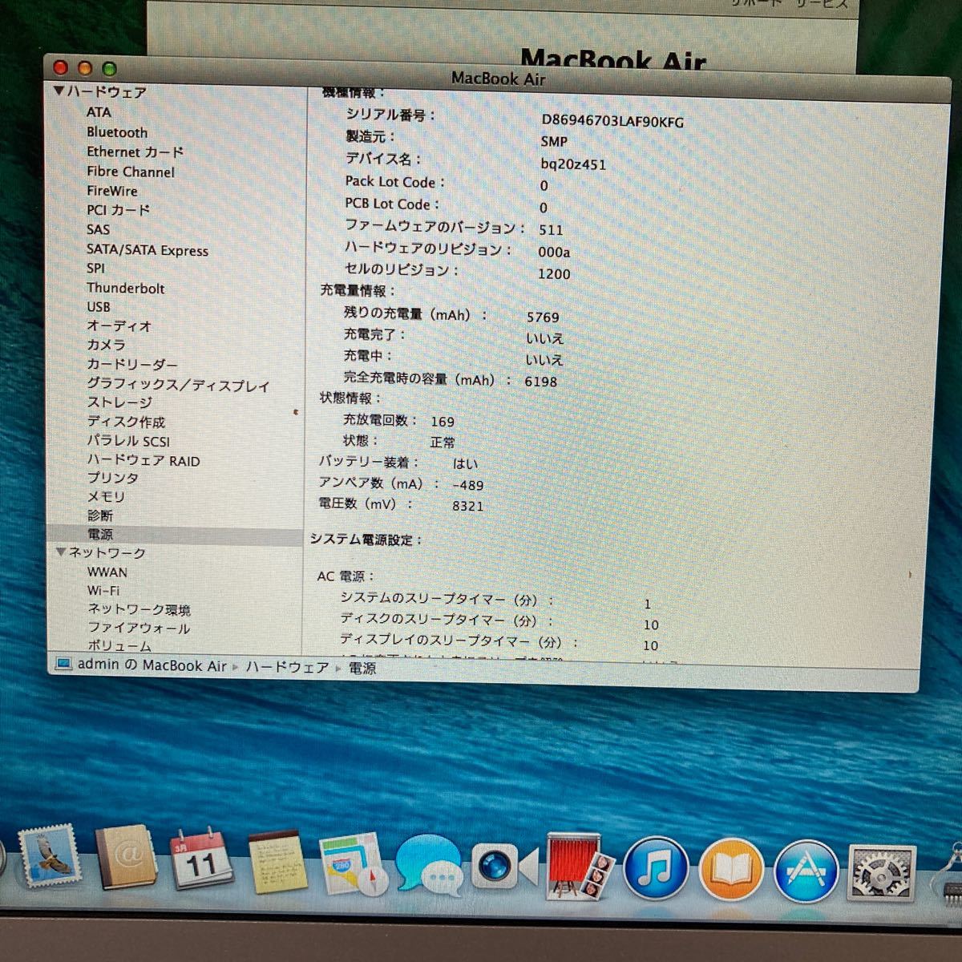The width and height of the screenshot is (962, 962).
Task: Select ストレージ in the sidebar
Action: coord(119,402)
